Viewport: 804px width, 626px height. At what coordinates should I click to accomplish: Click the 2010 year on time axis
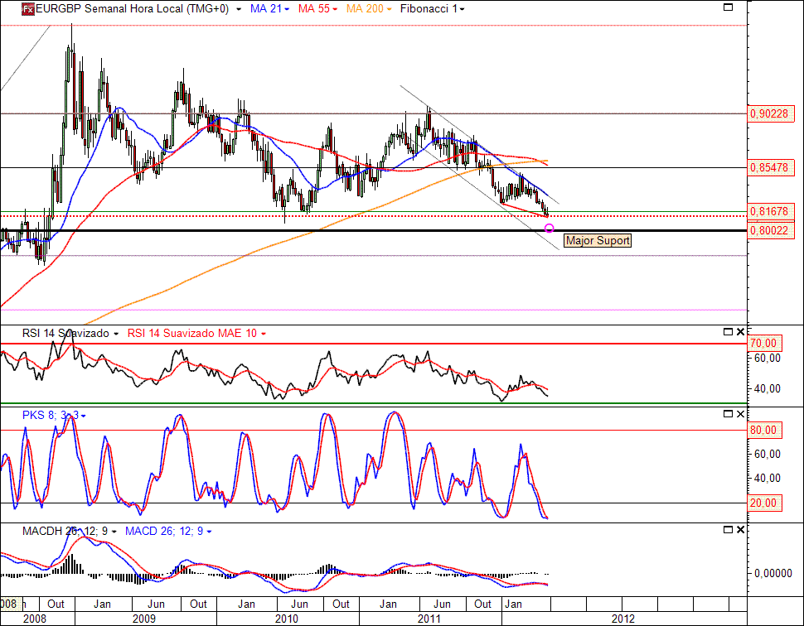click(287, 619)
